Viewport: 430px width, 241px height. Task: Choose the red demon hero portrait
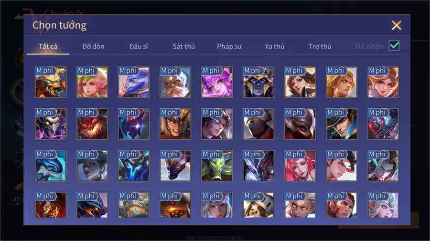click(x=92, y=124)
